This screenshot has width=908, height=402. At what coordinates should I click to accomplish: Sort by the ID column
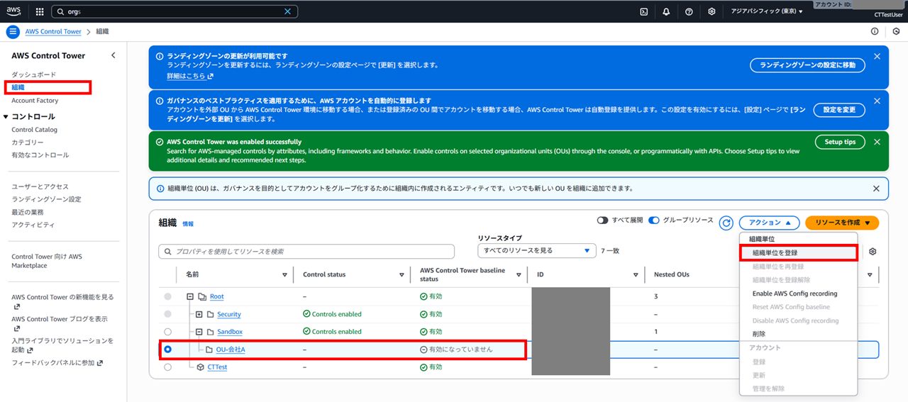[636, 275]
